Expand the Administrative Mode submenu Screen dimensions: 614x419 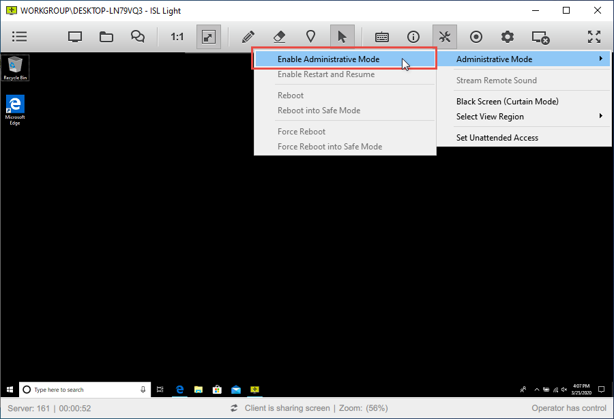click(524, 59)
